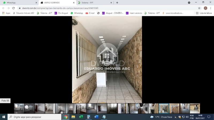Open second Sistema - AYT bookmark
Screen dimensions: 214x120
(152, 13)
